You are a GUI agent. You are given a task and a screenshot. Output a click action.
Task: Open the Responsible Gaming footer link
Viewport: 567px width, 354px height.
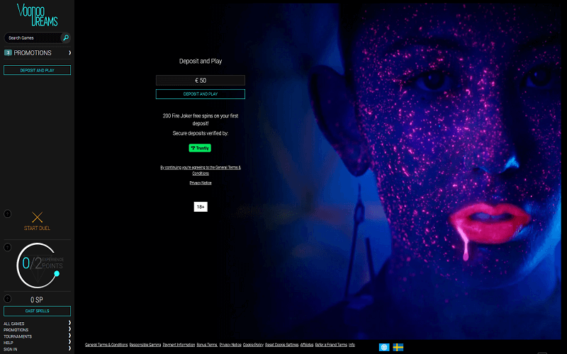(x=145, y=345)
